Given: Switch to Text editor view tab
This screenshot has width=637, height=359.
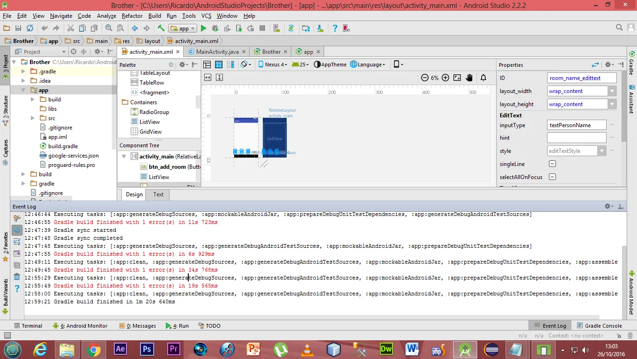Looking at the screenshot, I should pyautogui.click(x=158, y=194).
